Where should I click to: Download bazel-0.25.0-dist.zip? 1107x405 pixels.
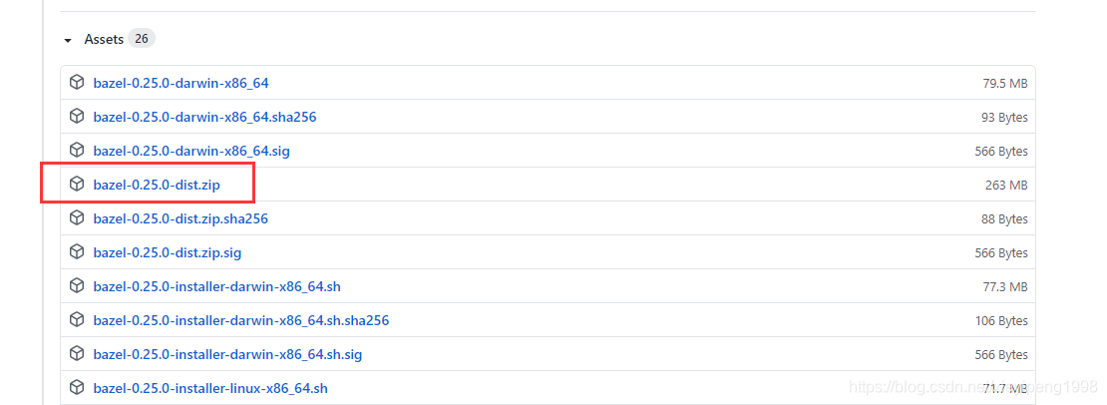(157, 185)
